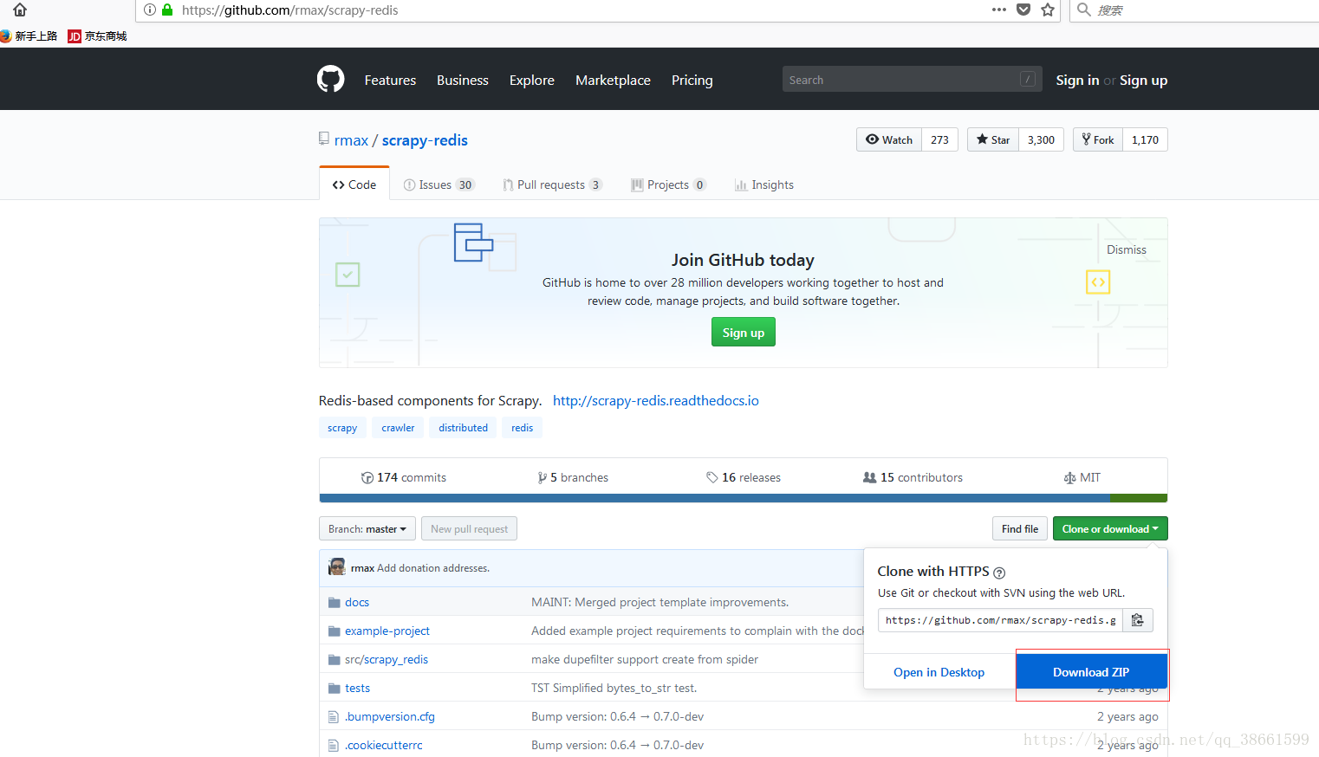Select the redis topic tag
This screenshot has height=757, width=1319.
coord(523,428)
